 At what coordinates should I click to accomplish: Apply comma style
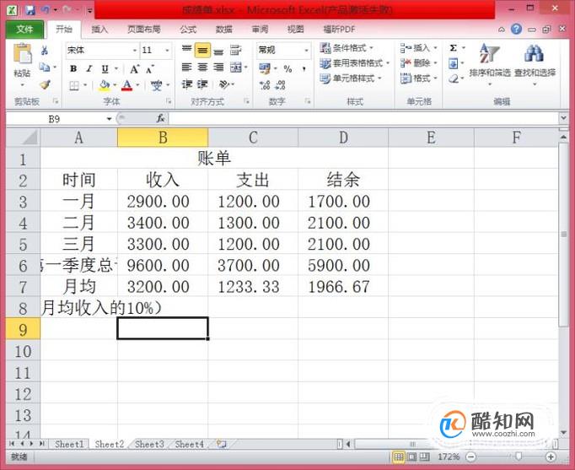click(x=304, y=68)
